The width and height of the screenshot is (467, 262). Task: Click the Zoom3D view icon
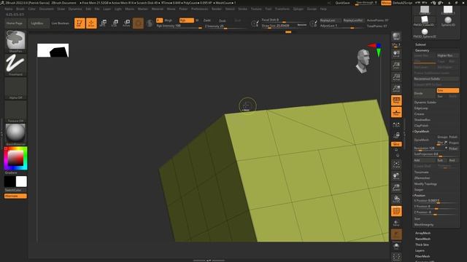coord(396,188)
